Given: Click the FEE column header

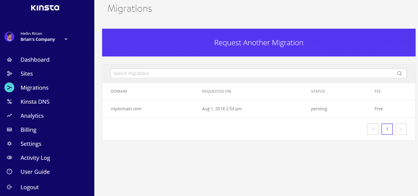Looking at the screenshot, I should (x=378, y=91).
